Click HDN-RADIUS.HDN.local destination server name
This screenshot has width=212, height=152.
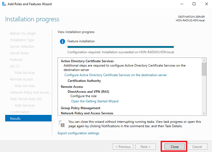(190, 20)
